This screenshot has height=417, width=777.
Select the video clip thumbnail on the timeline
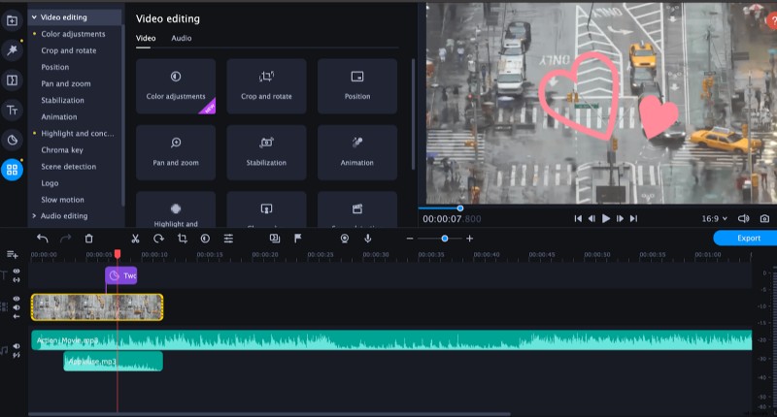tap(97, 307)
